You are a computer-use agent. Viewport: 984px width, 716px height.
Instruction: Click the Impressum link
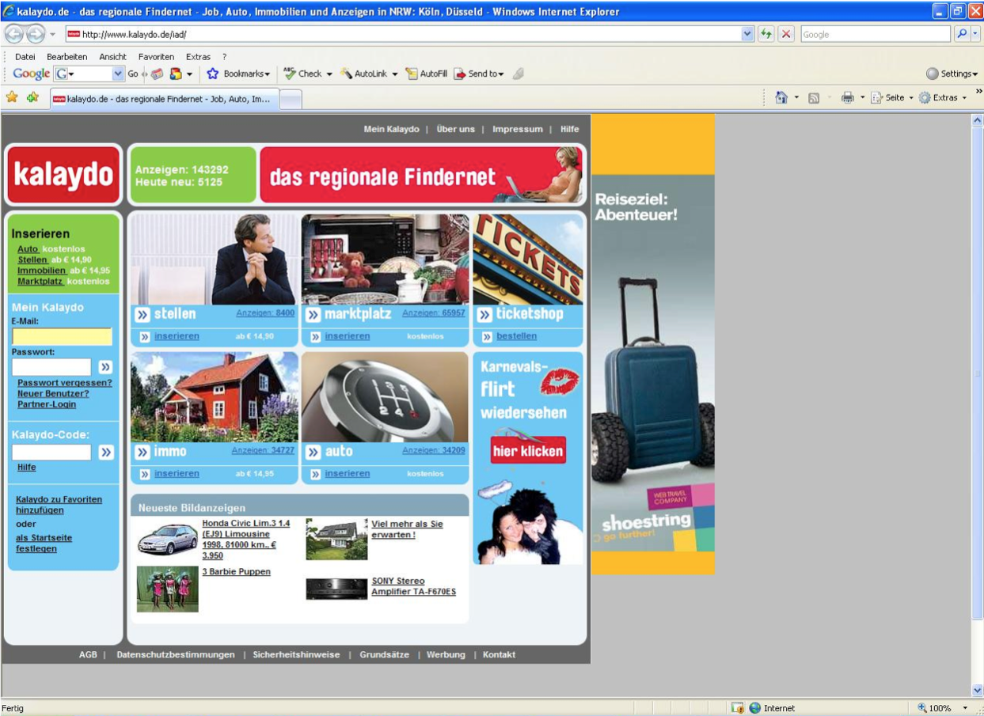click(518, 129)
